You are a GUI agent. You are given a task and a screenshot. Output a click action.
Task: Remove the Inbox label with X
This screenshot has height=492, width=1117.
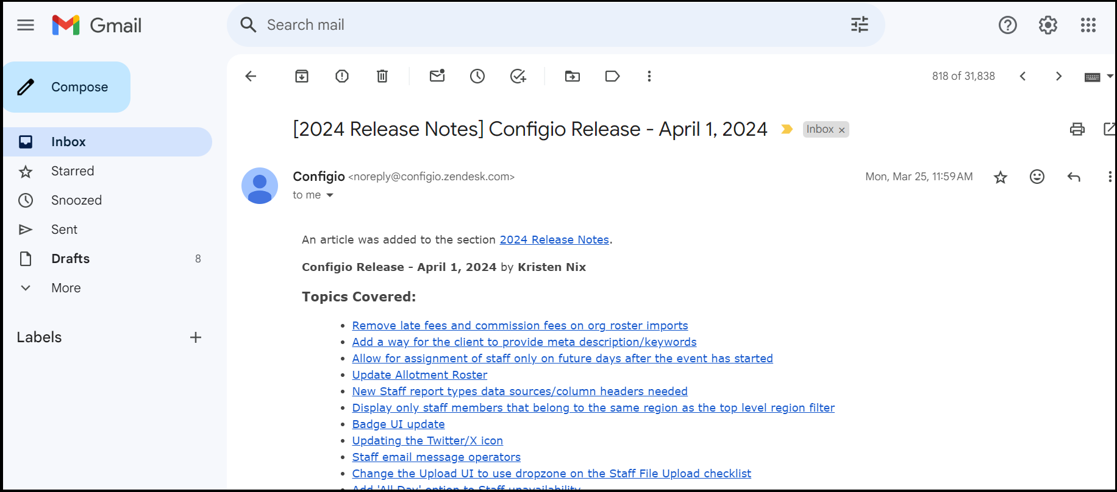(x=841, y=130)
